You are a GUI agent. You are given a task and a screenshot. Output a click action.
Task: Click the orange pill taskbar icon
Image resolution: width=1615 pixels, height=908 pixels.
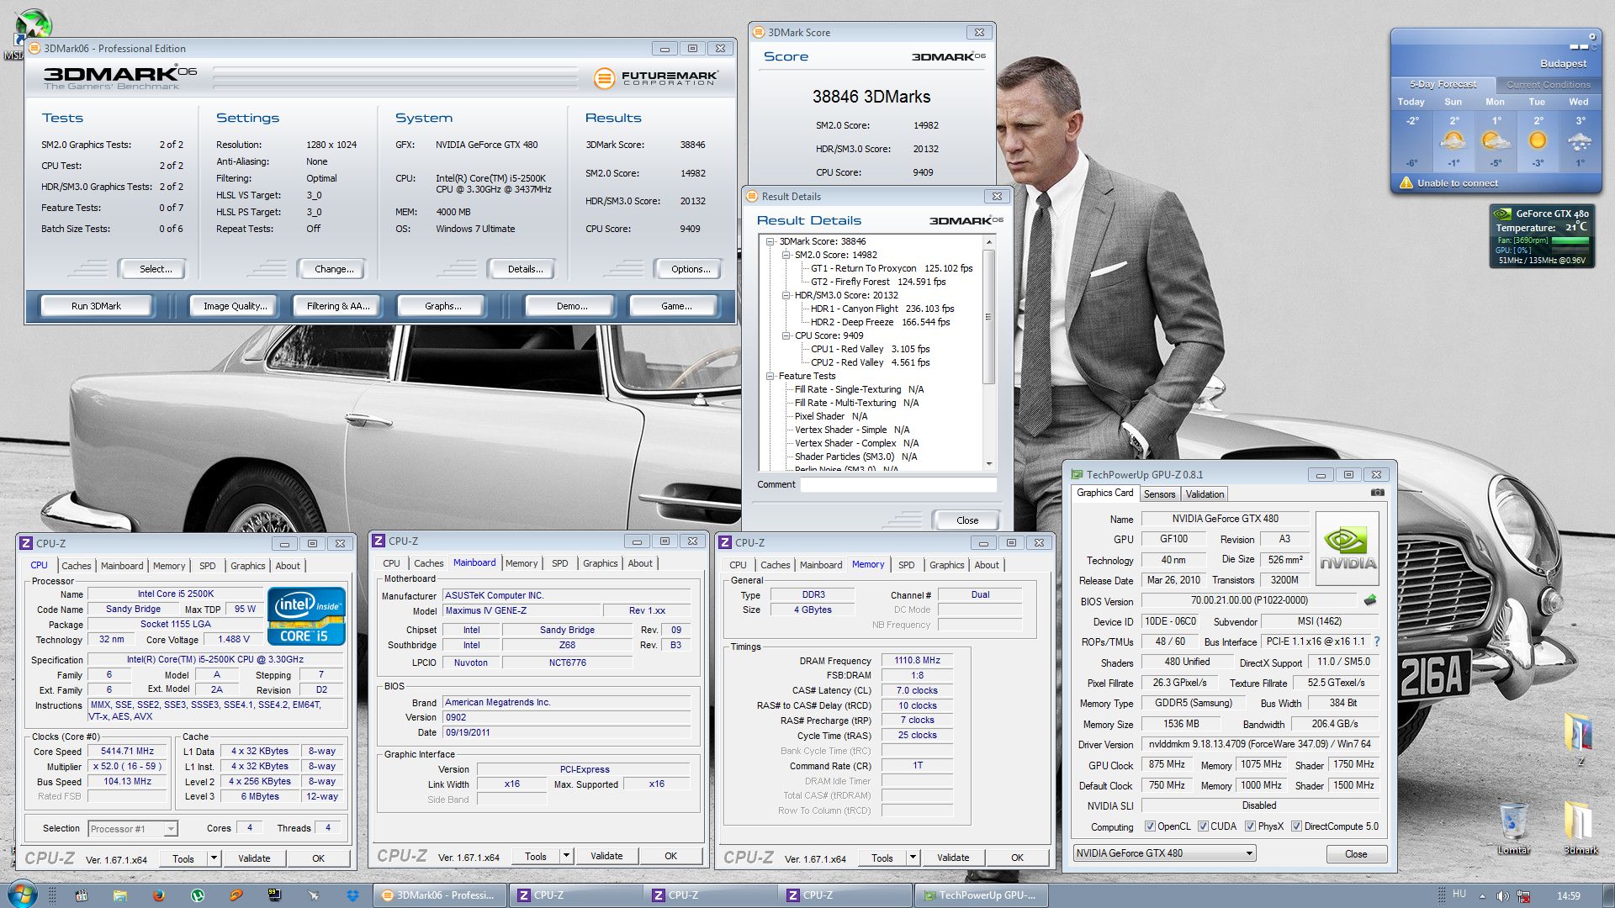236,895
